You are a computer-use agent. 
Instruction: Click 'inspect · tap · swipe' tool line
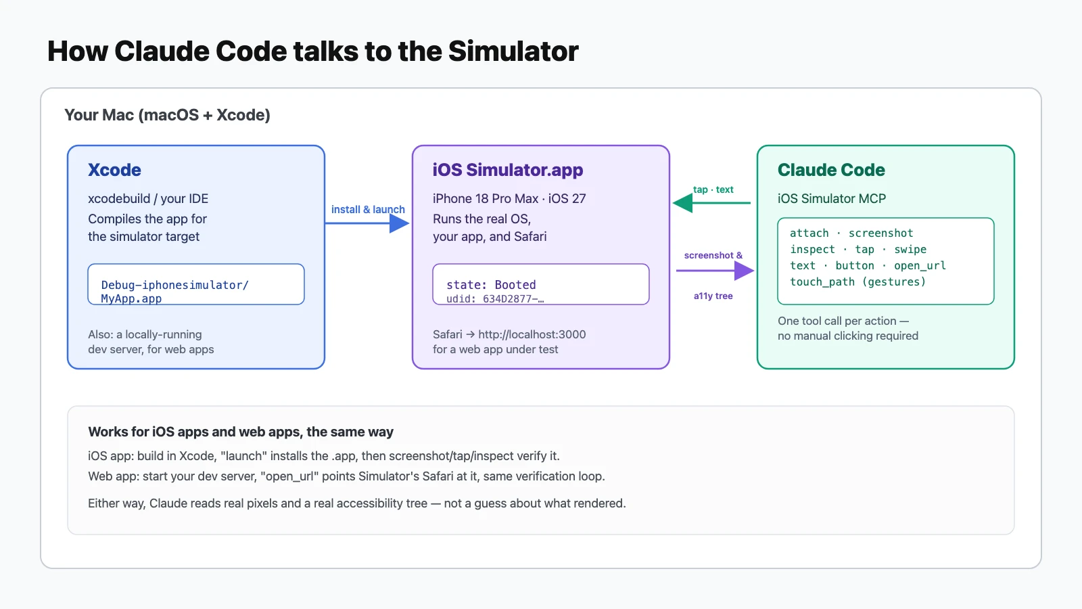(858, 249)
